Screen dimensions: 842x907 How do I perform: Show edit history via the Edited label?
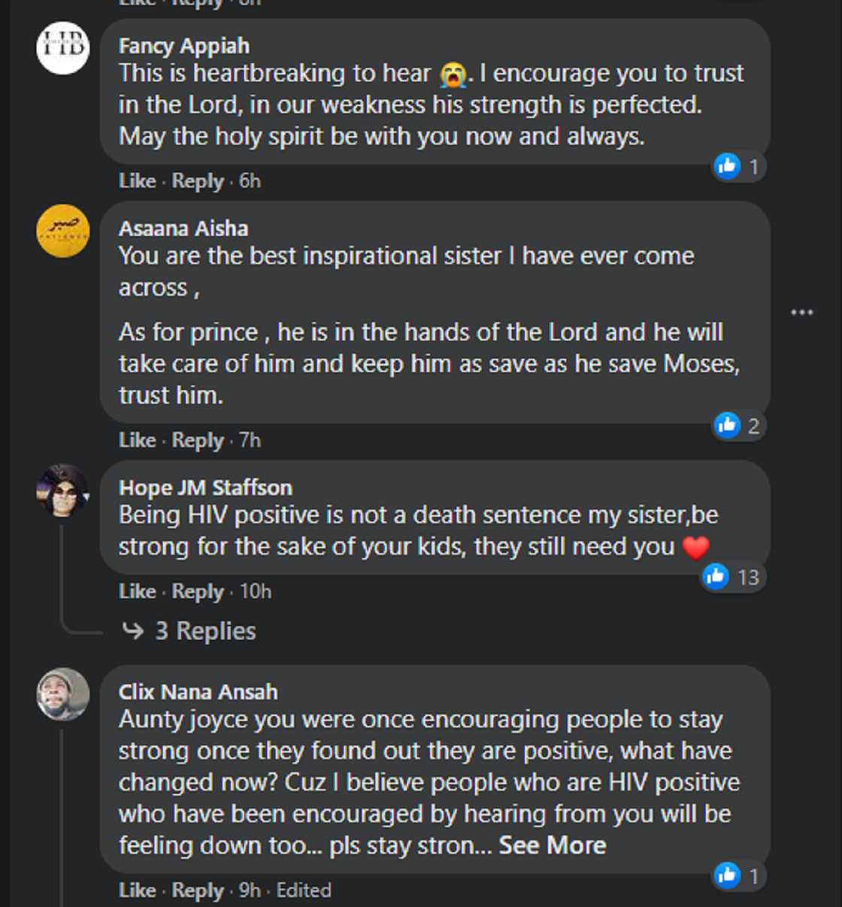point(304,890)
